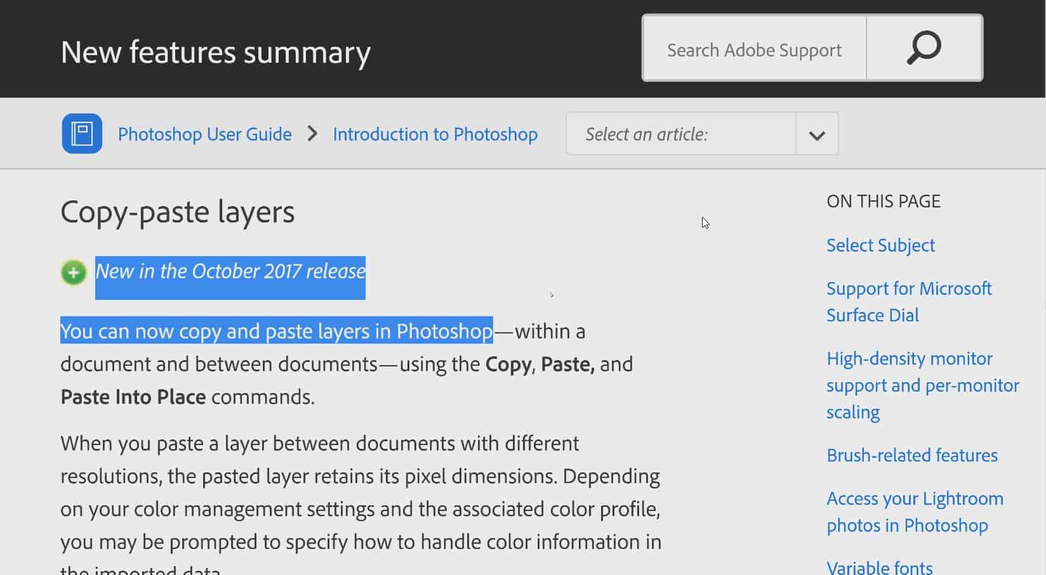Click the highlighted sentence about copying layers
Screen dimensions: 1046x575
277,331
